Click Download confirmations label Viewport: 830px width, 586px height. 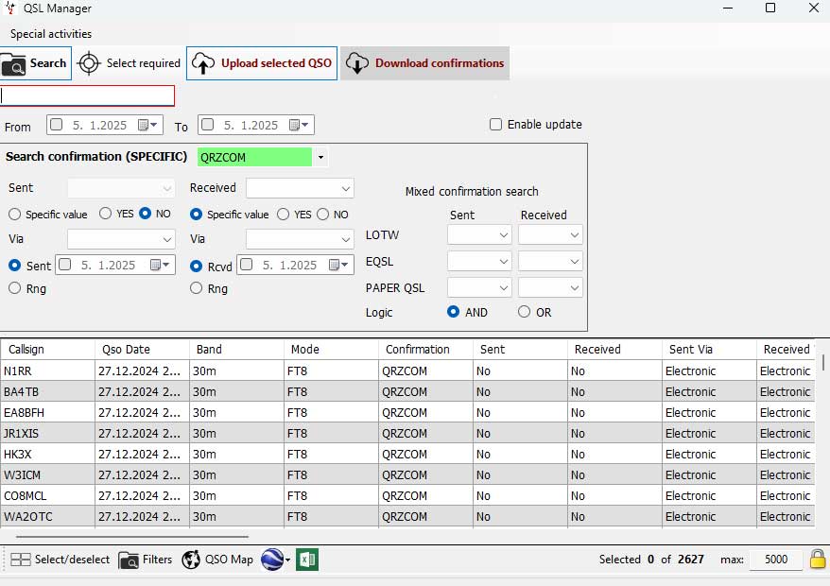click(x=440, y=63)
